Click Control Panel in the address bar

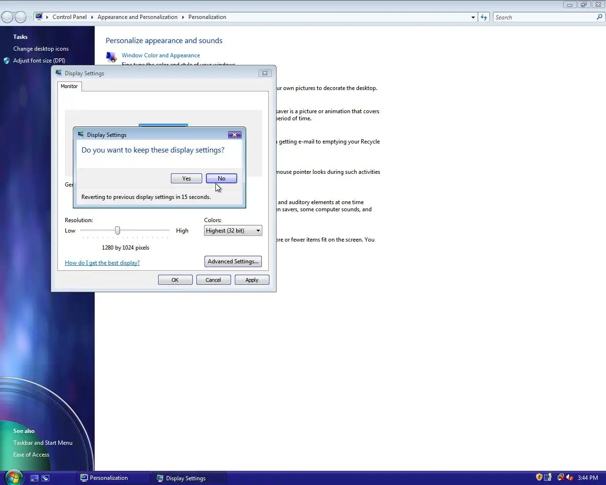[x=70, y=17]
